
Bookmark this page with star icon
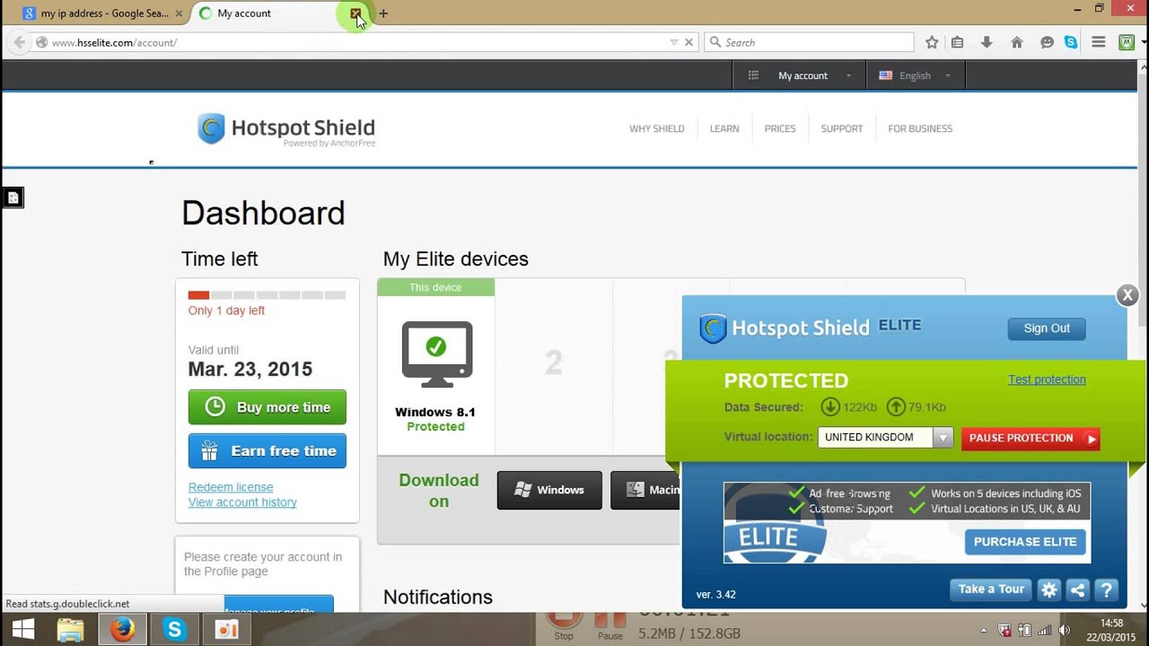[932, 42]
